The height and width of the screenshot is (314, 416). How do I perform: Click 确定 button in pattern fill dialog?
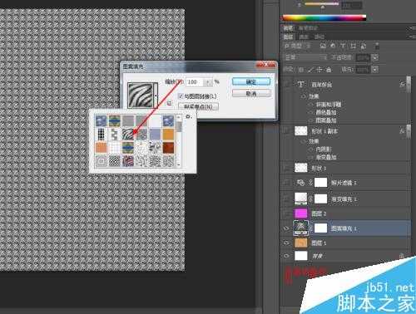pyautogui.click(x=251, y=81)
